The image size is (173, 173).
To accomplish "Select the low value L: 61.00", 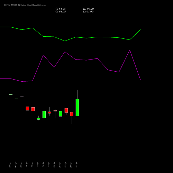I will [88, 12].
